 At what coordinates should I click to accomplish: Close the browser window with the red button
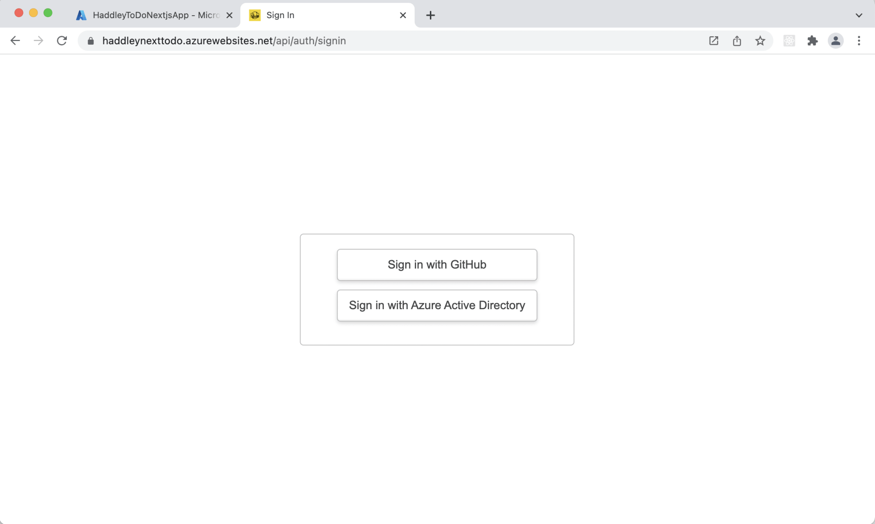19,13
